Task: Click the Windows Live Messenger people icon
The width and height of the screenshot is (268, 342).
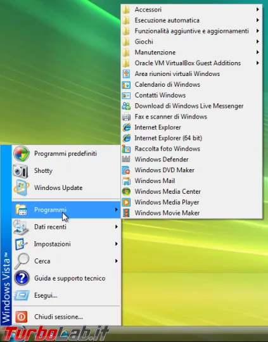Action: click(126, 106)
